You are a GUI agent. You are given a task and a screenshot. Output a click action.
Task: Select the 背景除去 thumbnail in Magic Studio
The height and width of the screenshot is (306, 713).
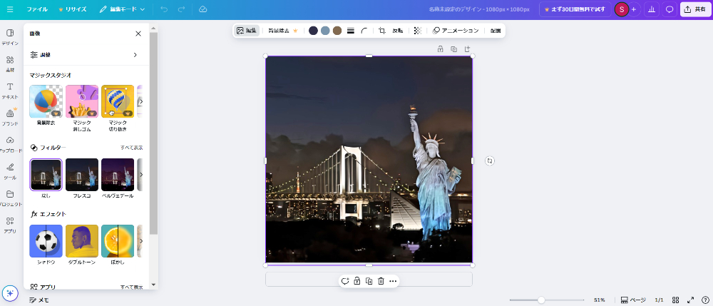[x=46, y=101]
